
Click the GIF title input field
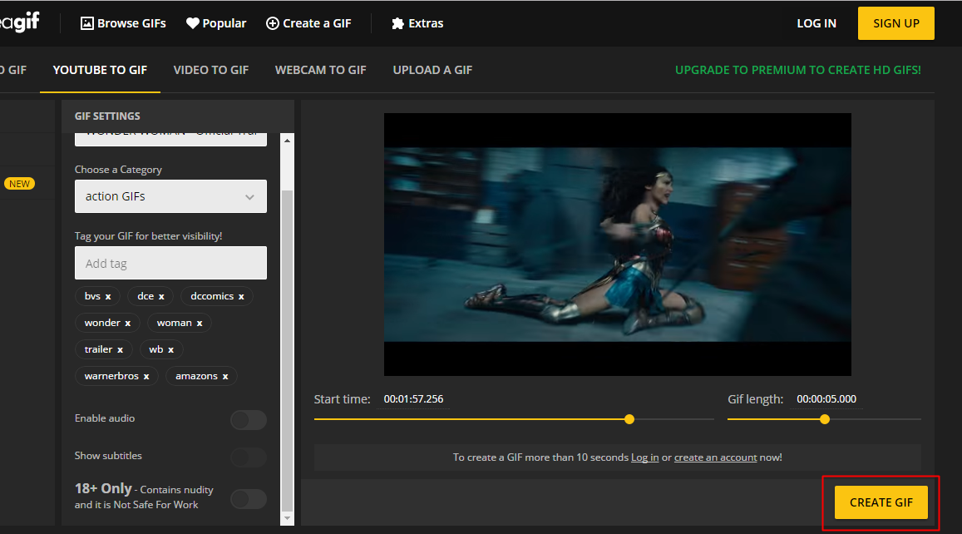click(170, 139)
